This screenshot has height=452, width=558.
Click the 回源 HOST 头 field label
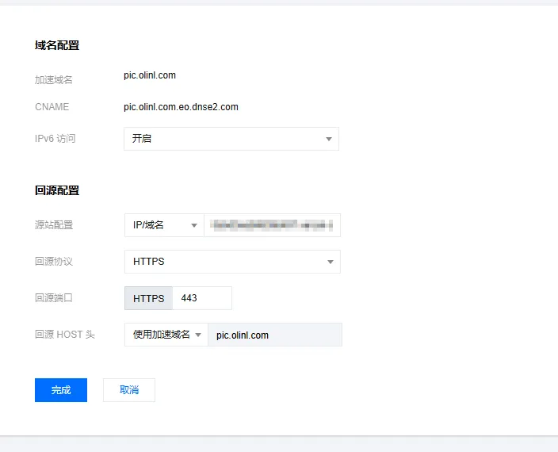pos(65,335)
